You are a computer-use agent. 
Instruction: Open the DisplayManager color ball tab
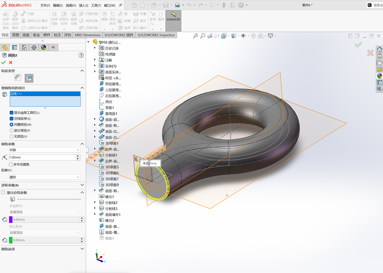[43, 47]
